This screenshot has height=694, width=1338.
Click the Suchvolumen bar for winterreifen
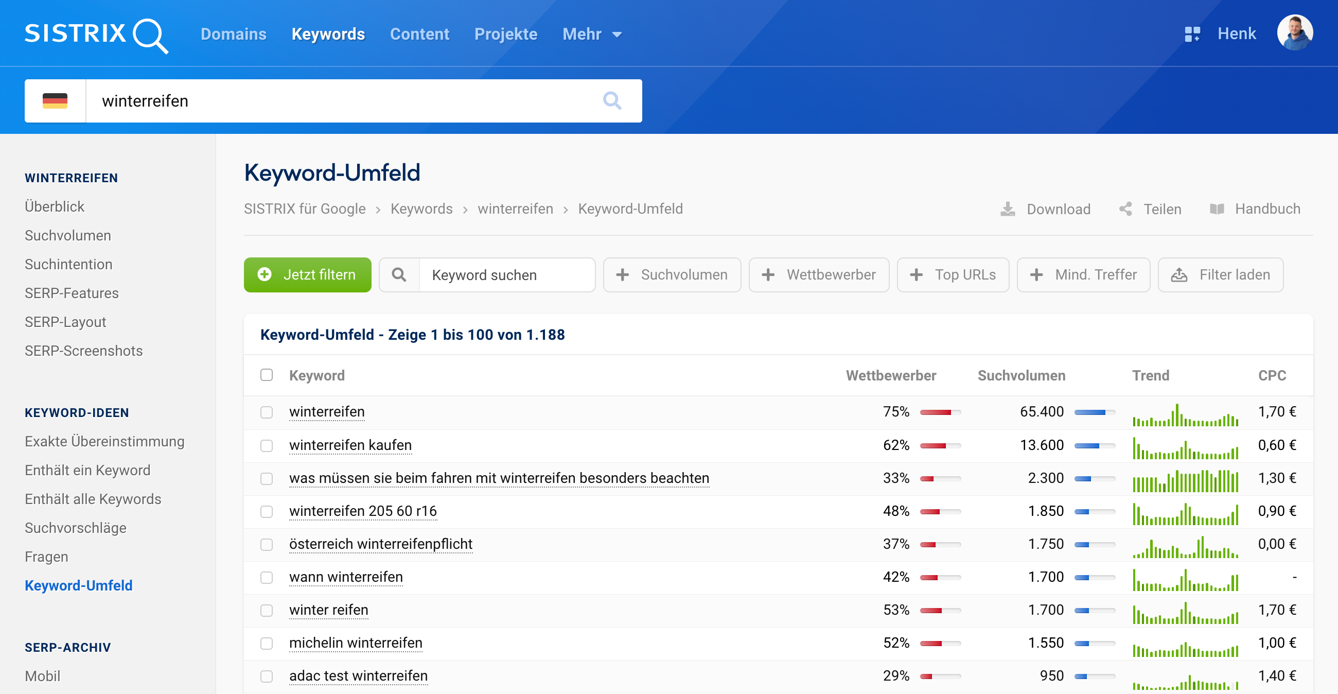pos(1095,412)
